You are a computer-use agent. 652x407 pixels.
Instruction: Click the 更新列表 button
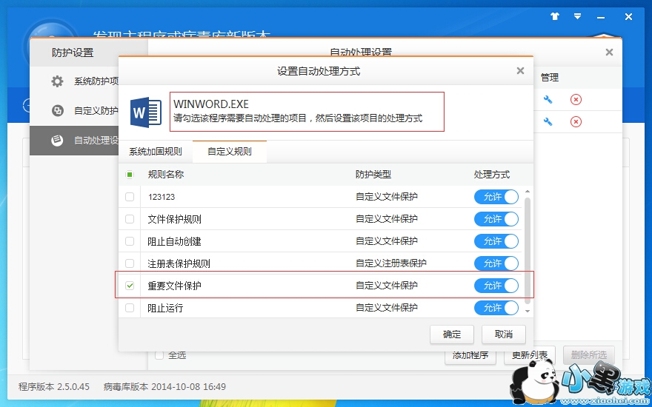(x=530, y=355)
